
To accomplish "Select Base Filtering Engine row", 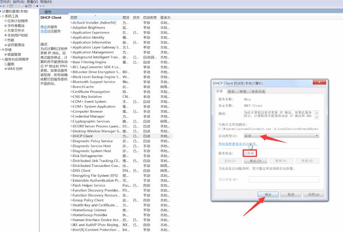I will (121, 62).
